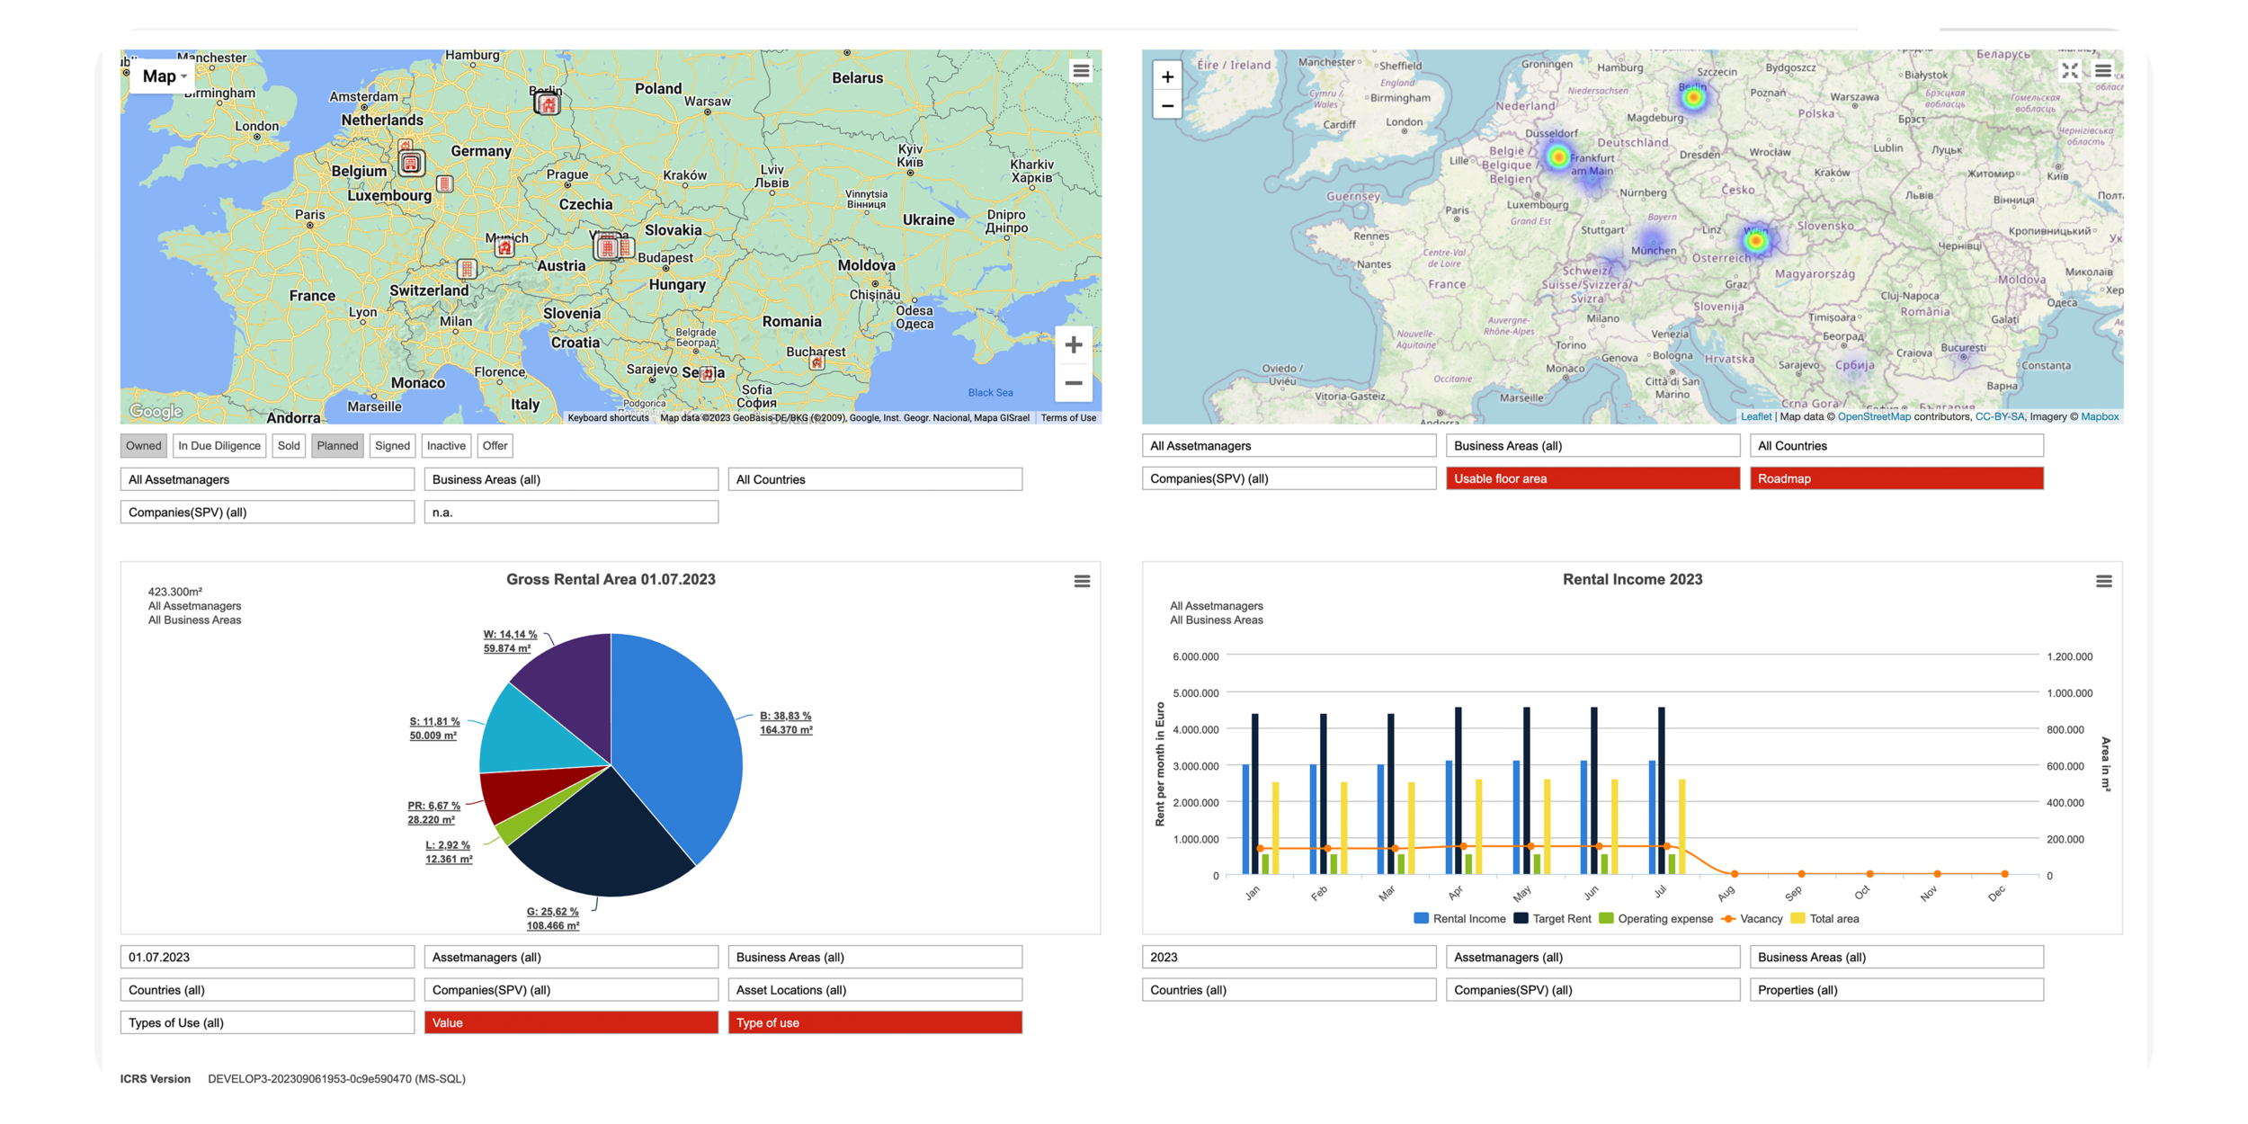
Task: Zoom out on the Leaflet heatmap
Action: 1167,106
